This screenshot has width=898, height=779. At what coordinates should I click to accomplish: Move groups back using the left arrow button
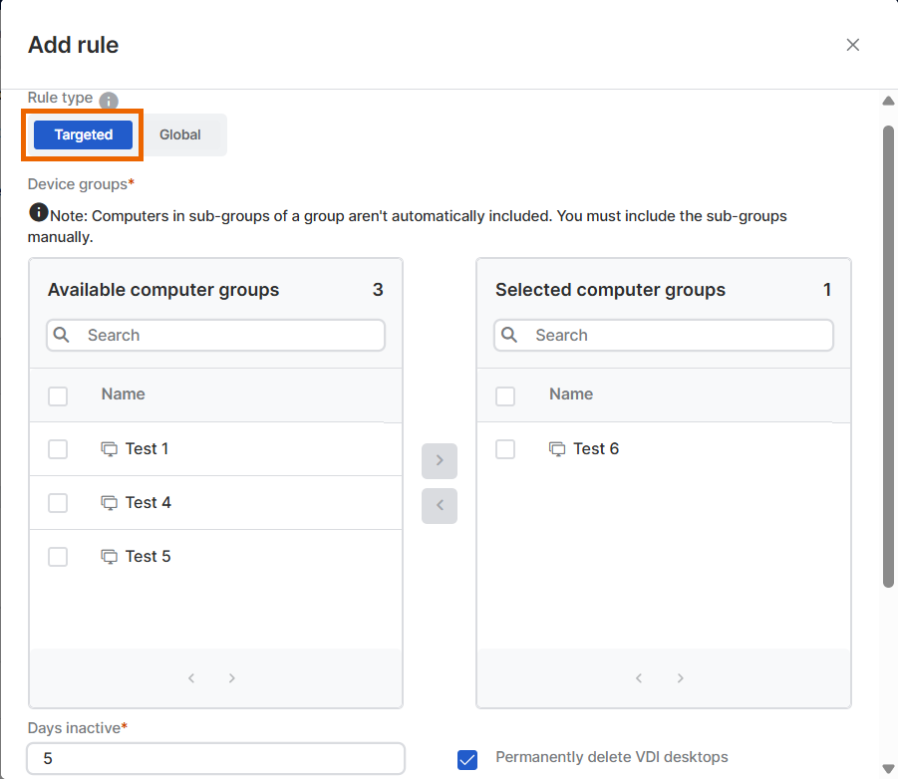440,506
